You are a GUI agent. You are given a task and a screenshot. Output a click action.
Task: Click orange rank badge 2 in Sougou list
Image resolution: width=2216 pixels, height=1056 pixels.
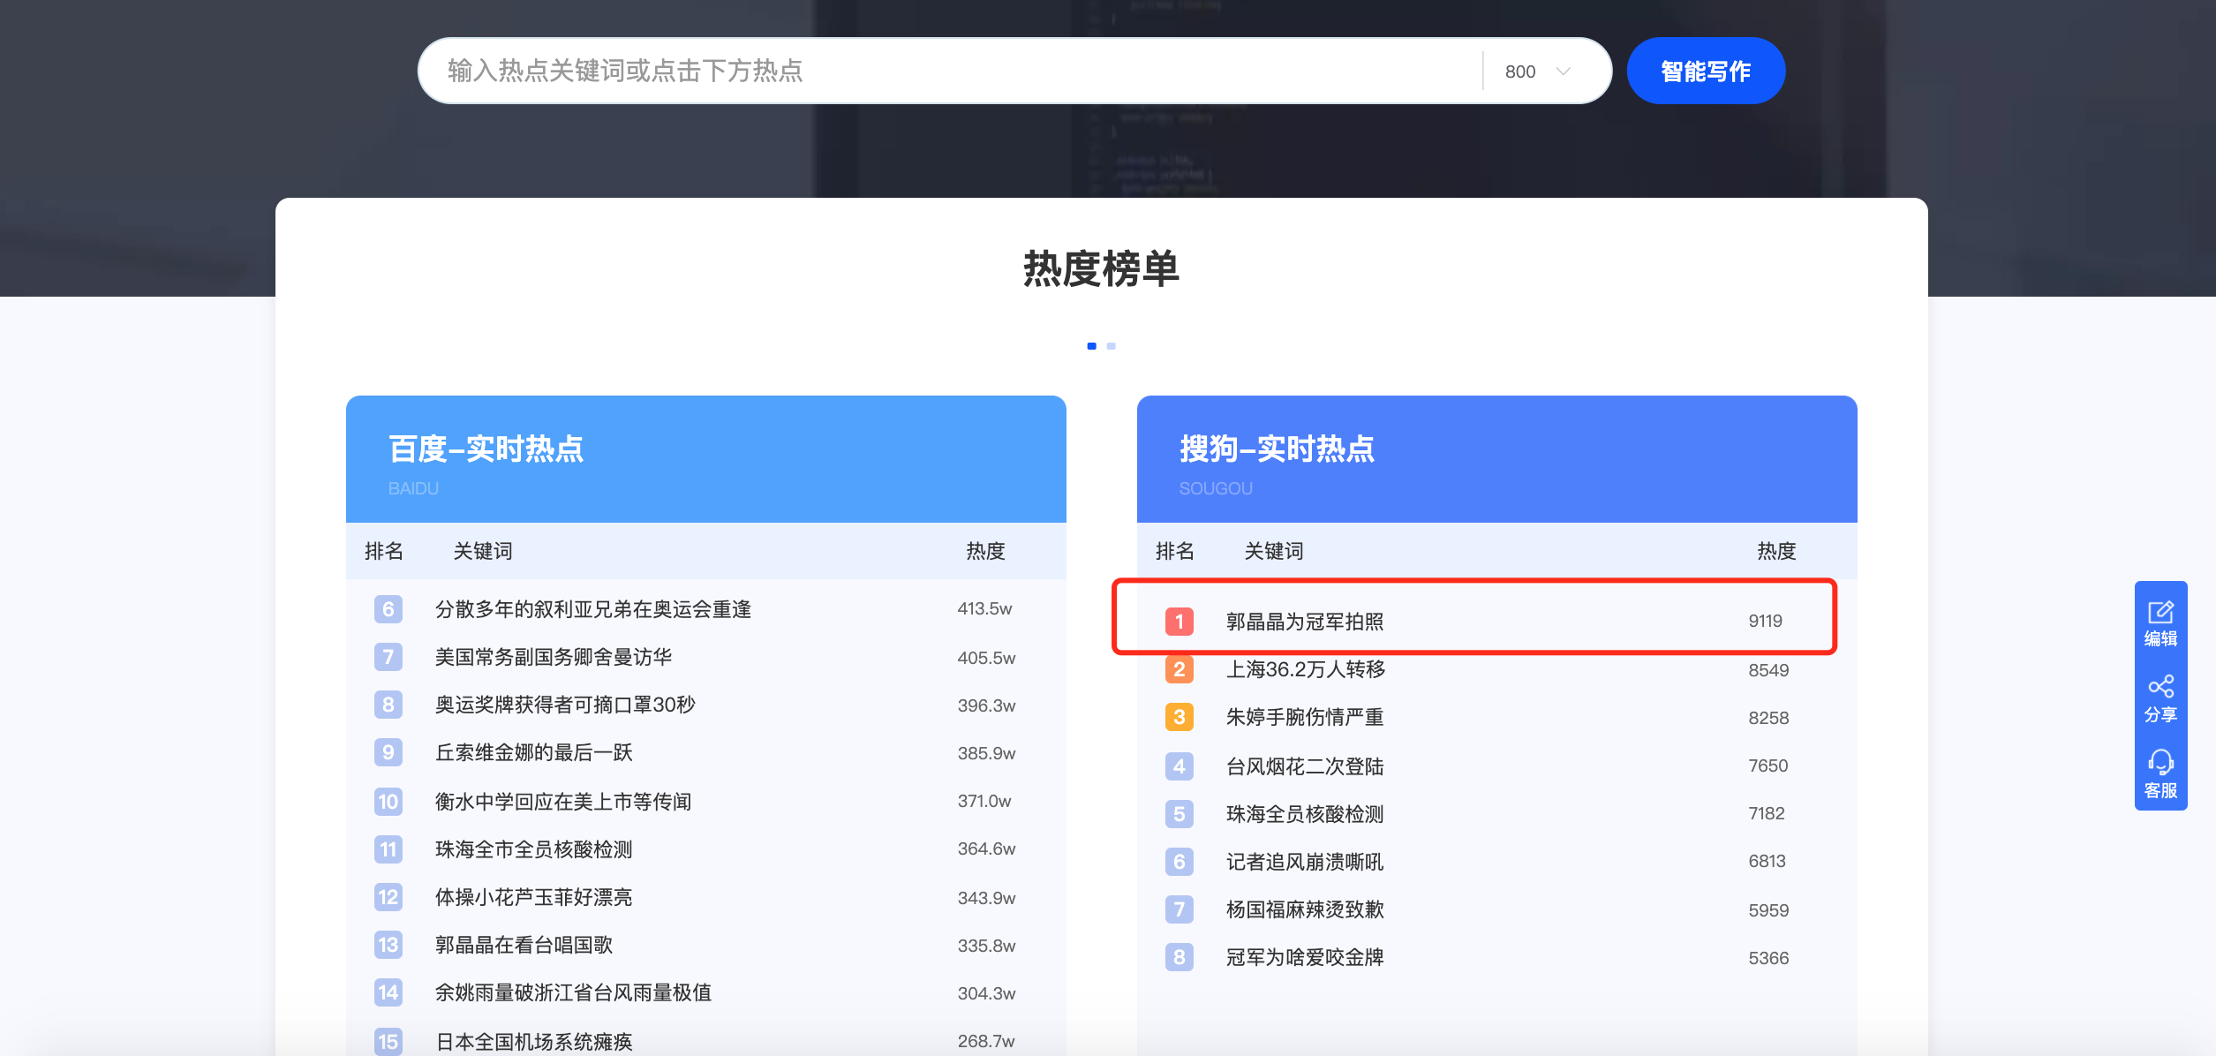(1180, 669)
